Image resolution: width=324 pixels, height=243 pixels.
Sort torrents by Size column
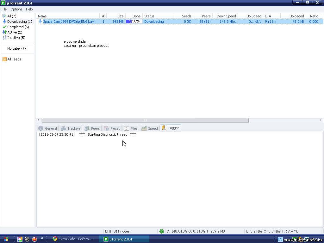click(116, 16)
